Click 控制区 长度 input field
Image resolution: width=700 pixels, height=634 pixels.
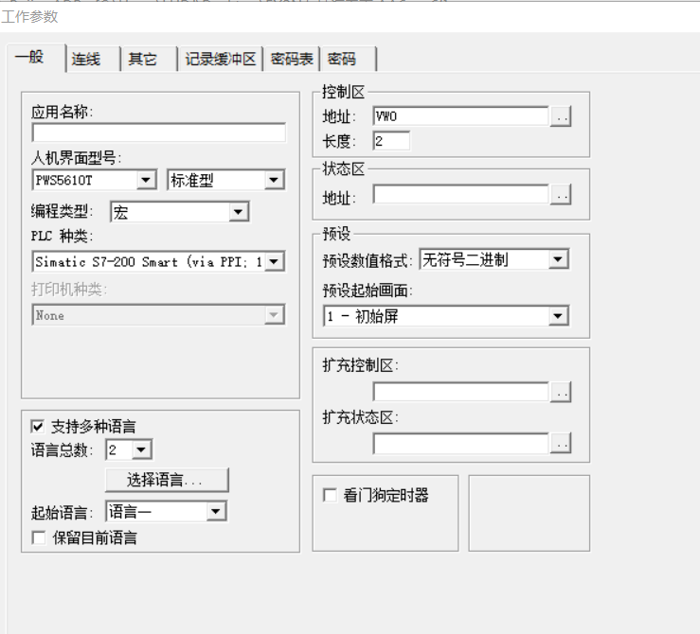(391, 141)
